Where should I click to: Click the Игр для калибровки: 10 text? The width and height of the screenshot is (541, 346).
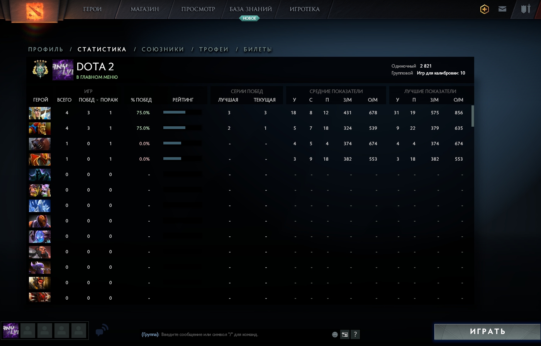pos(441,73)
